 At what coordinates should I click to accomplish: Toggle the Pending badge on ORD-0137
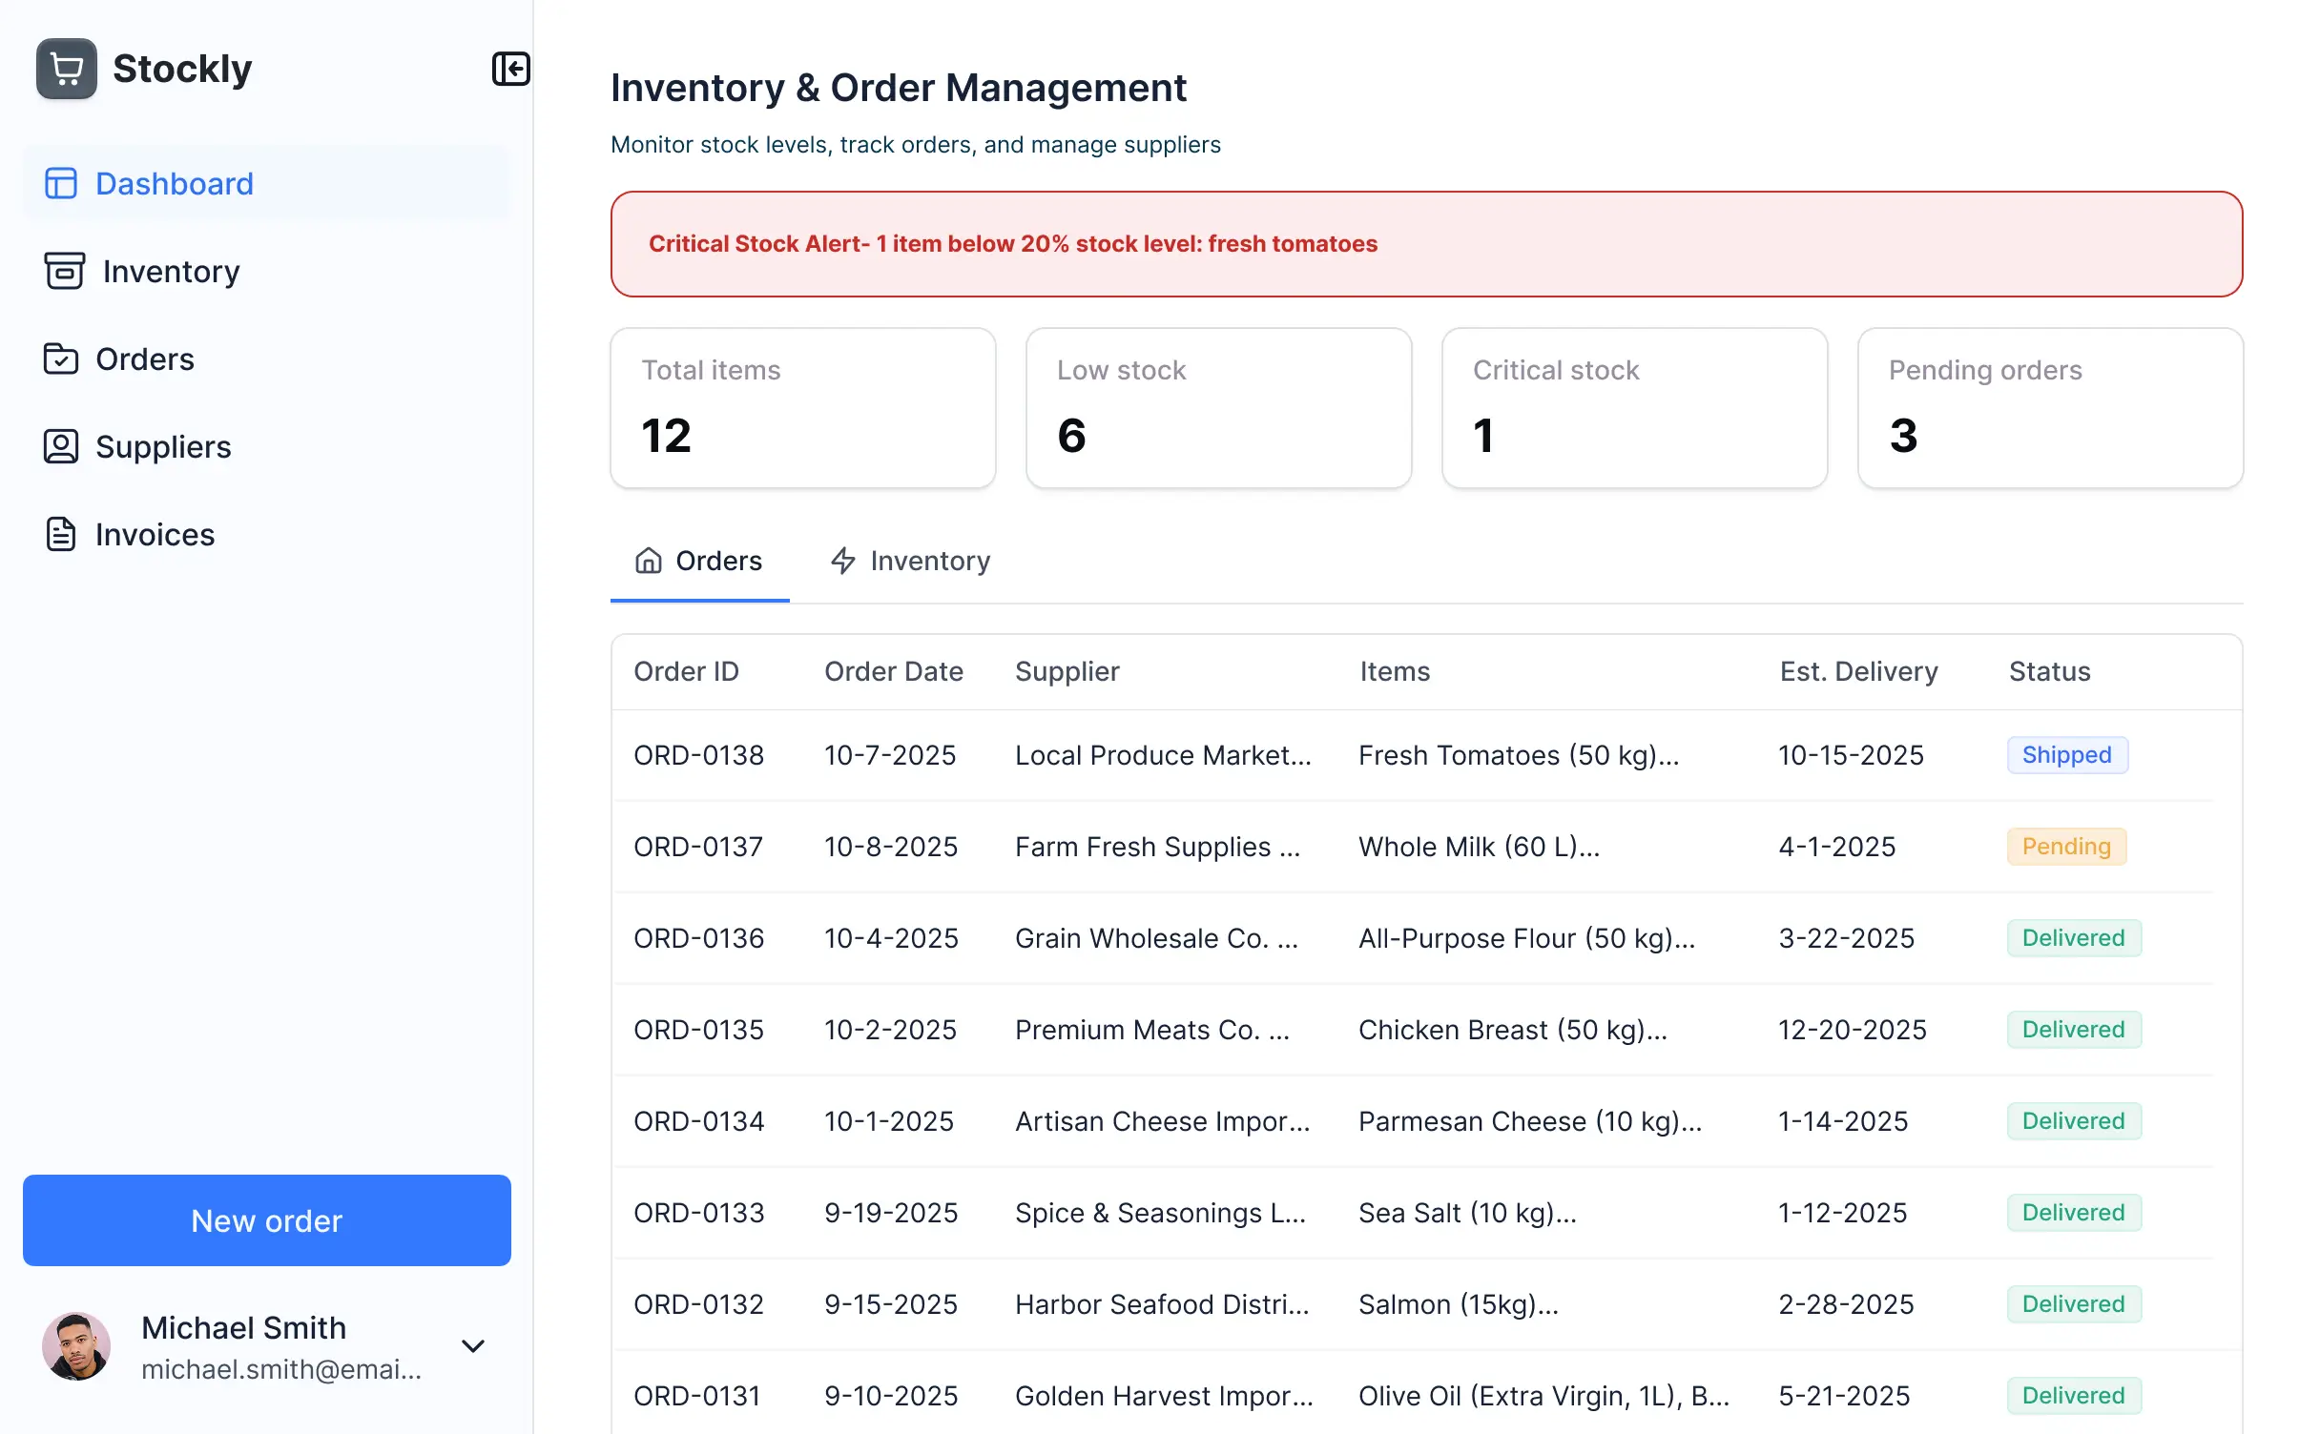pos(2066,846)
